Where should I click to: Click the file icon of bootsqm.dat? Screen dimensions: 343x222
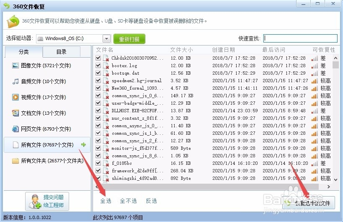tap(106, 73)
